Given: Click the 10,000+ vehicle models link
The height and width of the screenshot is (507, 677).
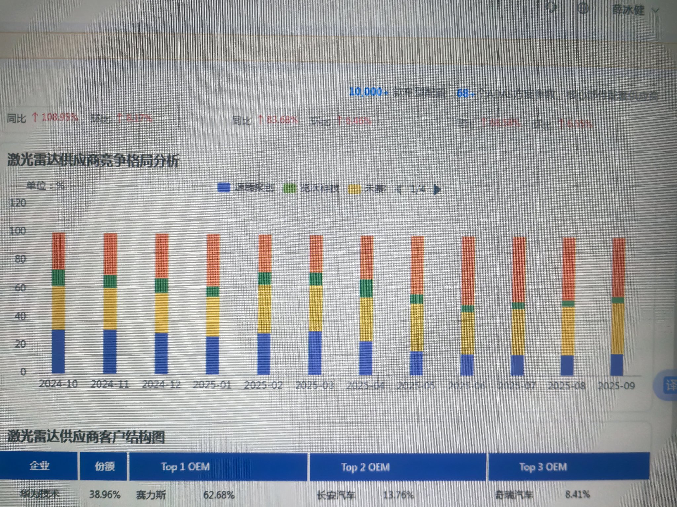Looking at the screenshot, I should pyautogui.click(x=369, y=92).
